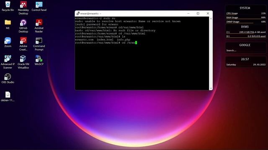Click the SWAP Usage bar in System widget
The image size is (268, 150).
(246, 22)
